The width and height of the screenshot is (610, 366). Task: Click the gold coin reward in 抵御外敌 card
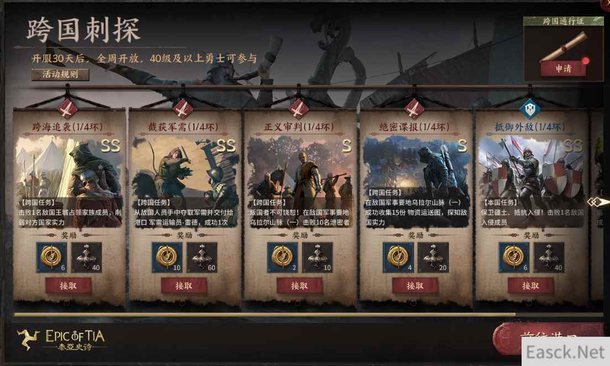(514, 257)
